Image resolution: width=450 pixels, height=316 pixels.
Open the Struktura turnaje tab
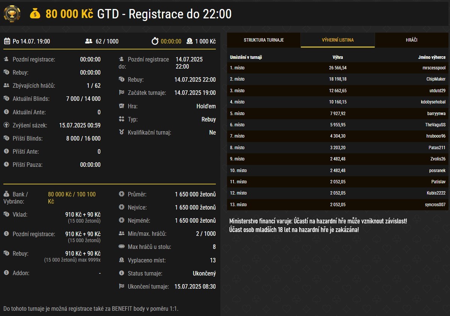[264, 40]
